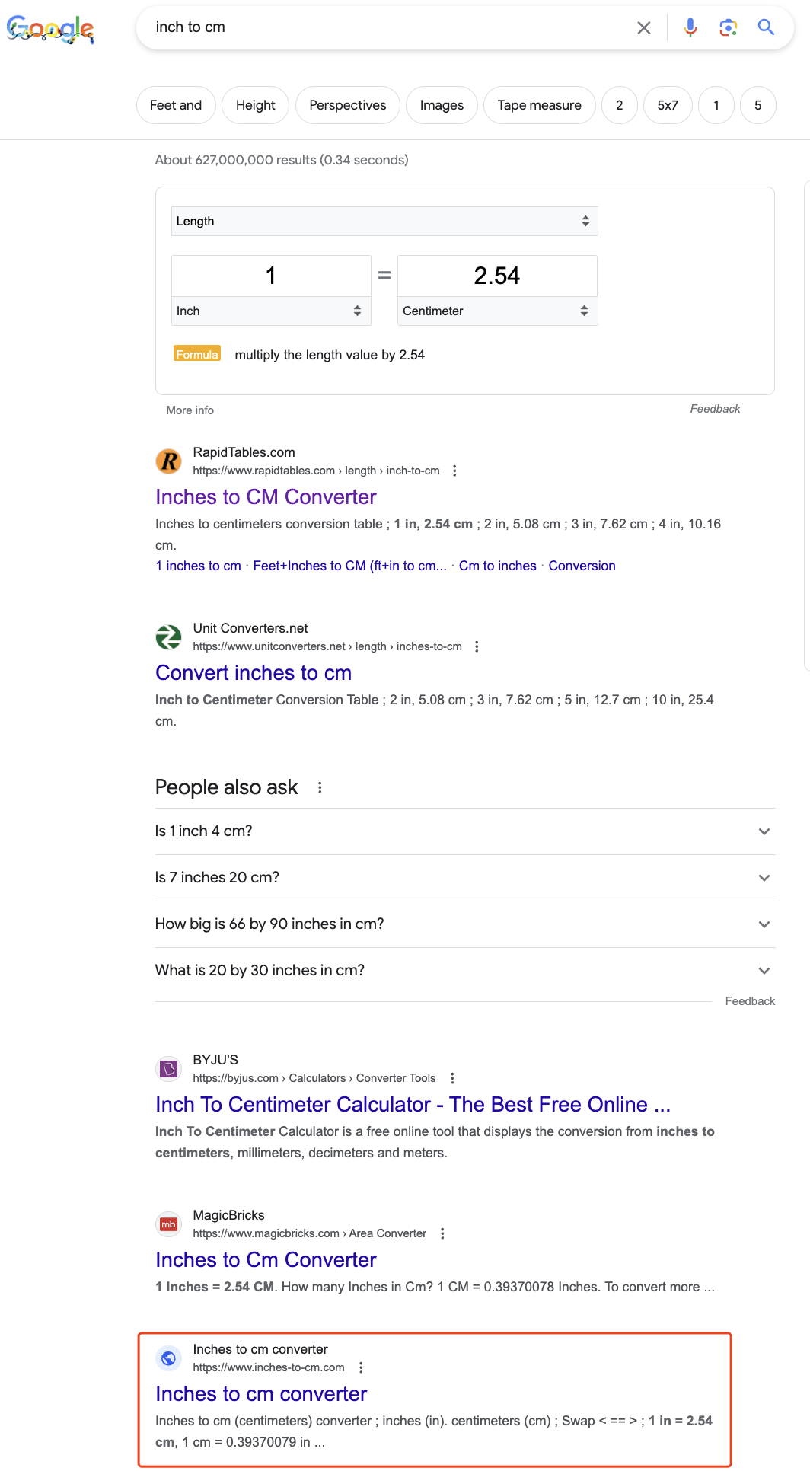This screenshot has height=1471, width=810.
Task: Open the RapidTables result's three-dot menu
Action: (x=454, y=471)
